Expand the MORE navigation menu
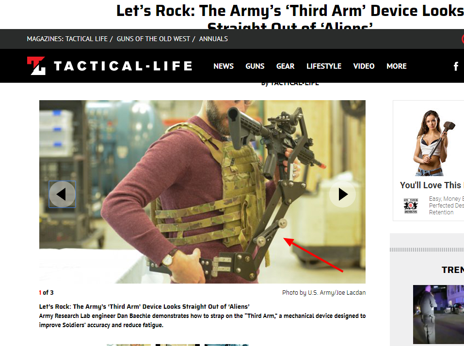 (x=396, y=66)
